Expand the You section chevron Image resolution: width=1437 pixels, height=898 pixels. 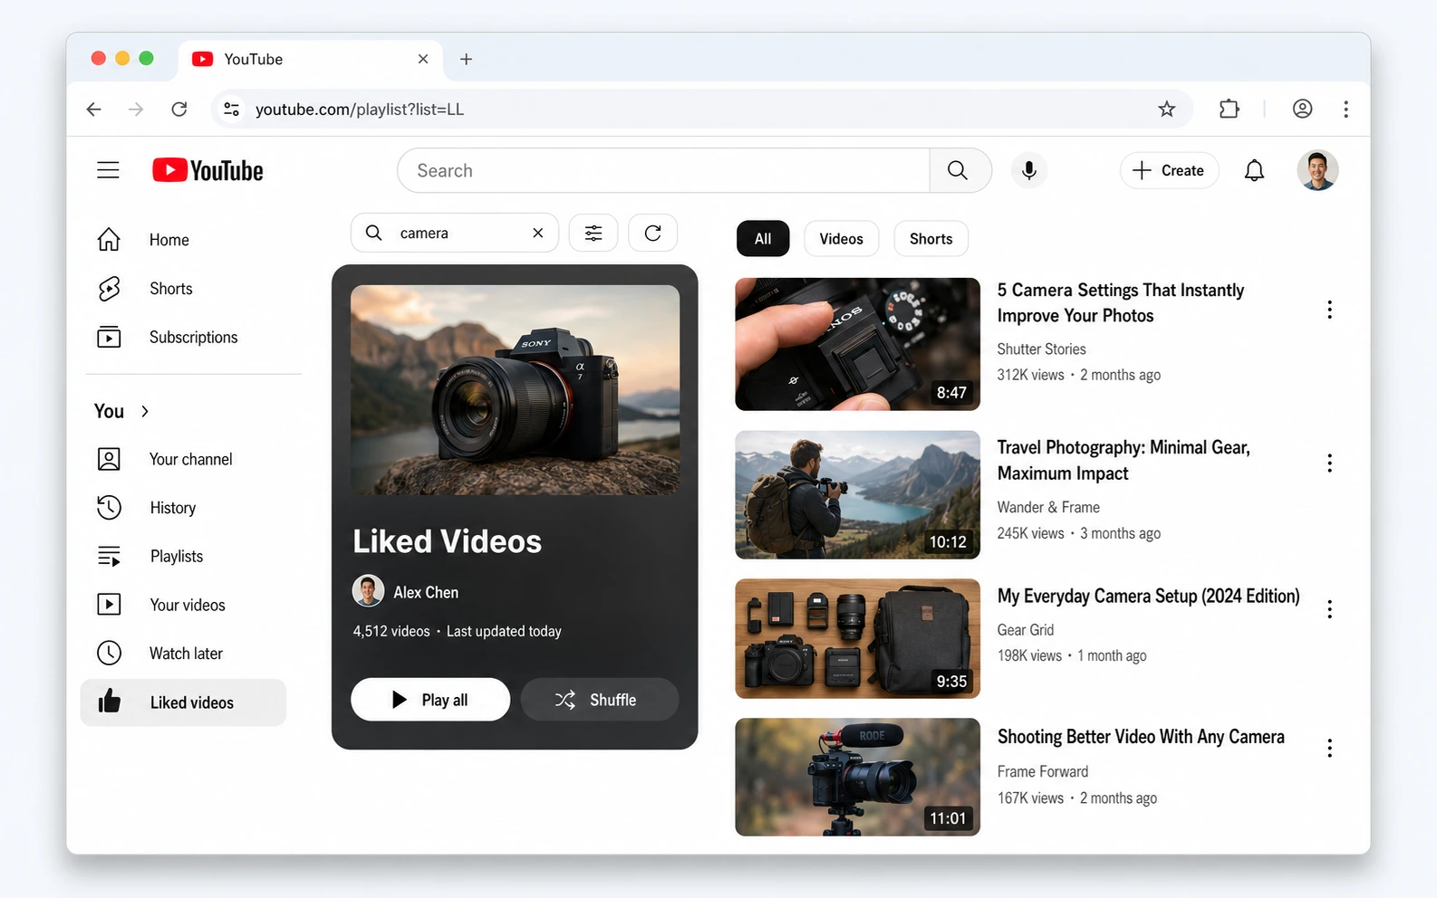click(x=145, y=411)
